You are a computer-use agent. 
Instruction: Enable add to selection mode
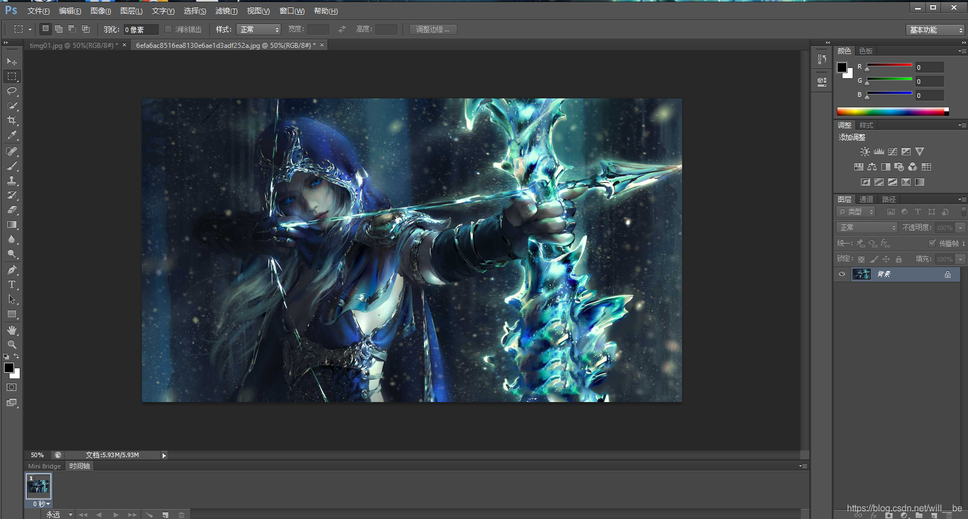59,29
